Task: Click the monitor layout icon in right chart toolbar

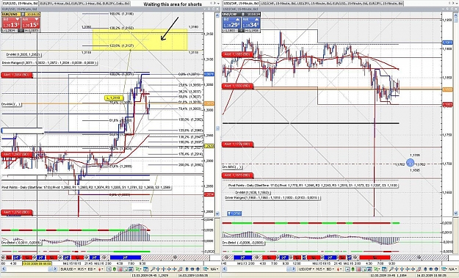Action: [444, 269]
